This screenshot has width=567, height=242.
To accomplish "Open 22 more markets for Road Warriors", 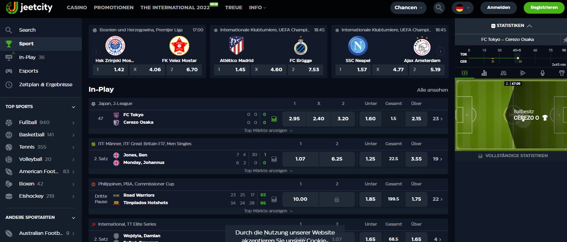I will [437, 199].
